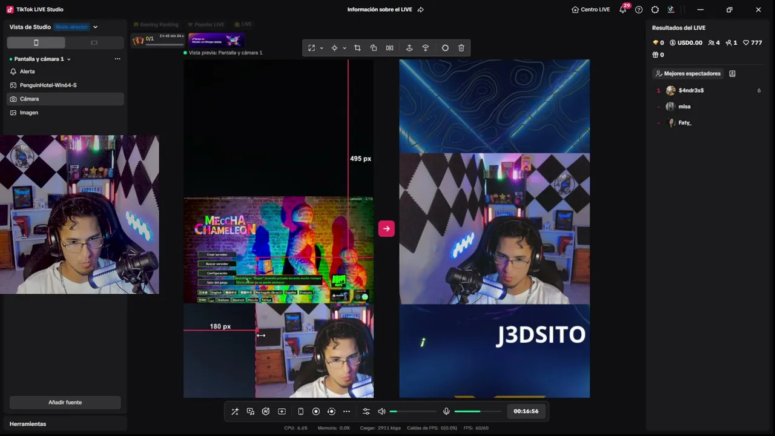775x436 pixels.
Task: Expand the alignment dropdown arrow
Action: click(x=345, y=48)
